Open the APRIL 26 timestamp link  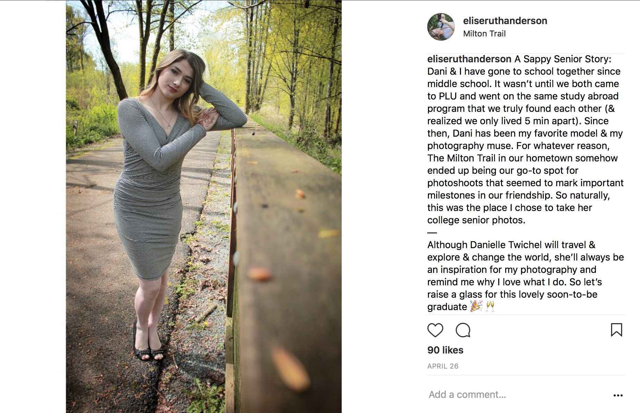[x=443, y=366]
